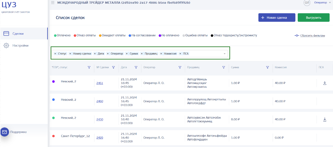
Task: Open filter for ПЗУ, статус column
Action: tap(89, 67)
